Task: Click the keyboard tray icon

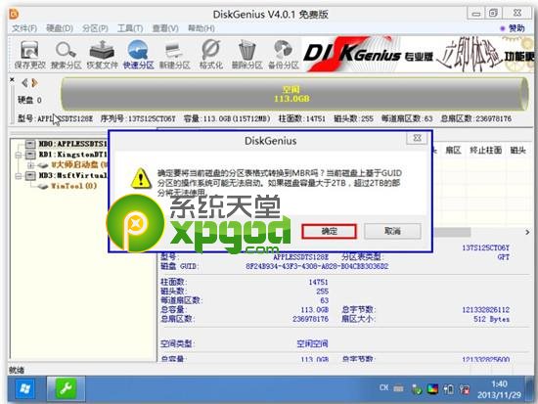Action: pos(399,389)
